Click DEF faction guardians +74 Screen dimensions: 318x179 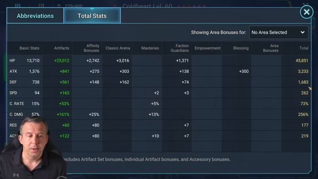click(185, 82)
